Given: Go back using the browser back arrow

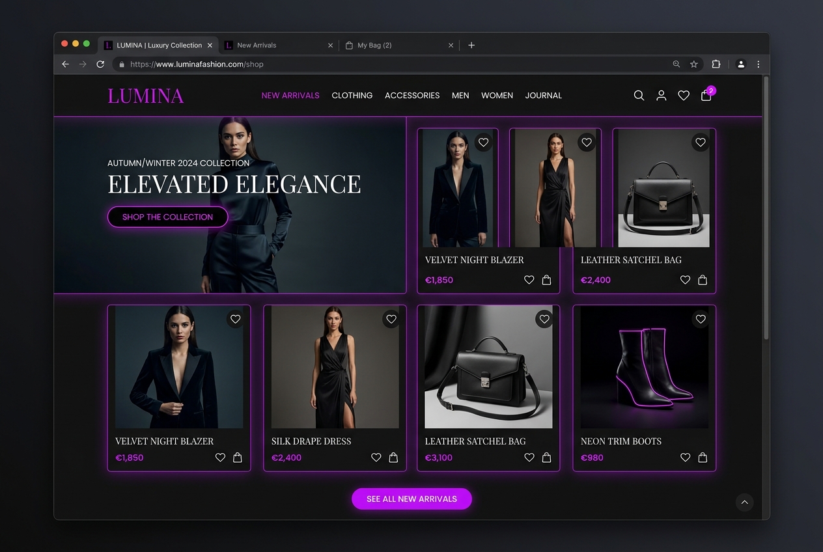Looking at the screenshot, I should 65,64.
